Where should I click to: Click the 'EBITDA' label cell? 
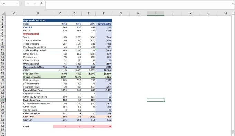tap(38, 30)
